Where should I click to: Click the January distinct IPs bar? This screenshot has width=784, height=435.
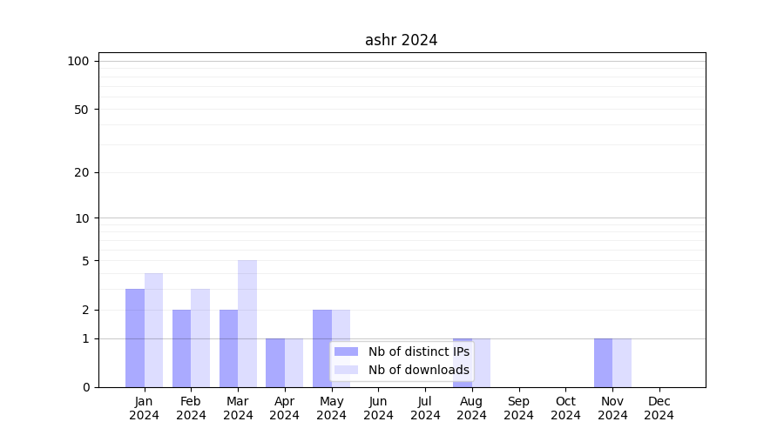point(135,338)
